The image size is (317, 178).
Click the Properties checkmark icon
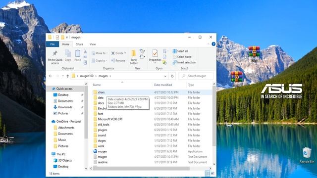point(155,53)
